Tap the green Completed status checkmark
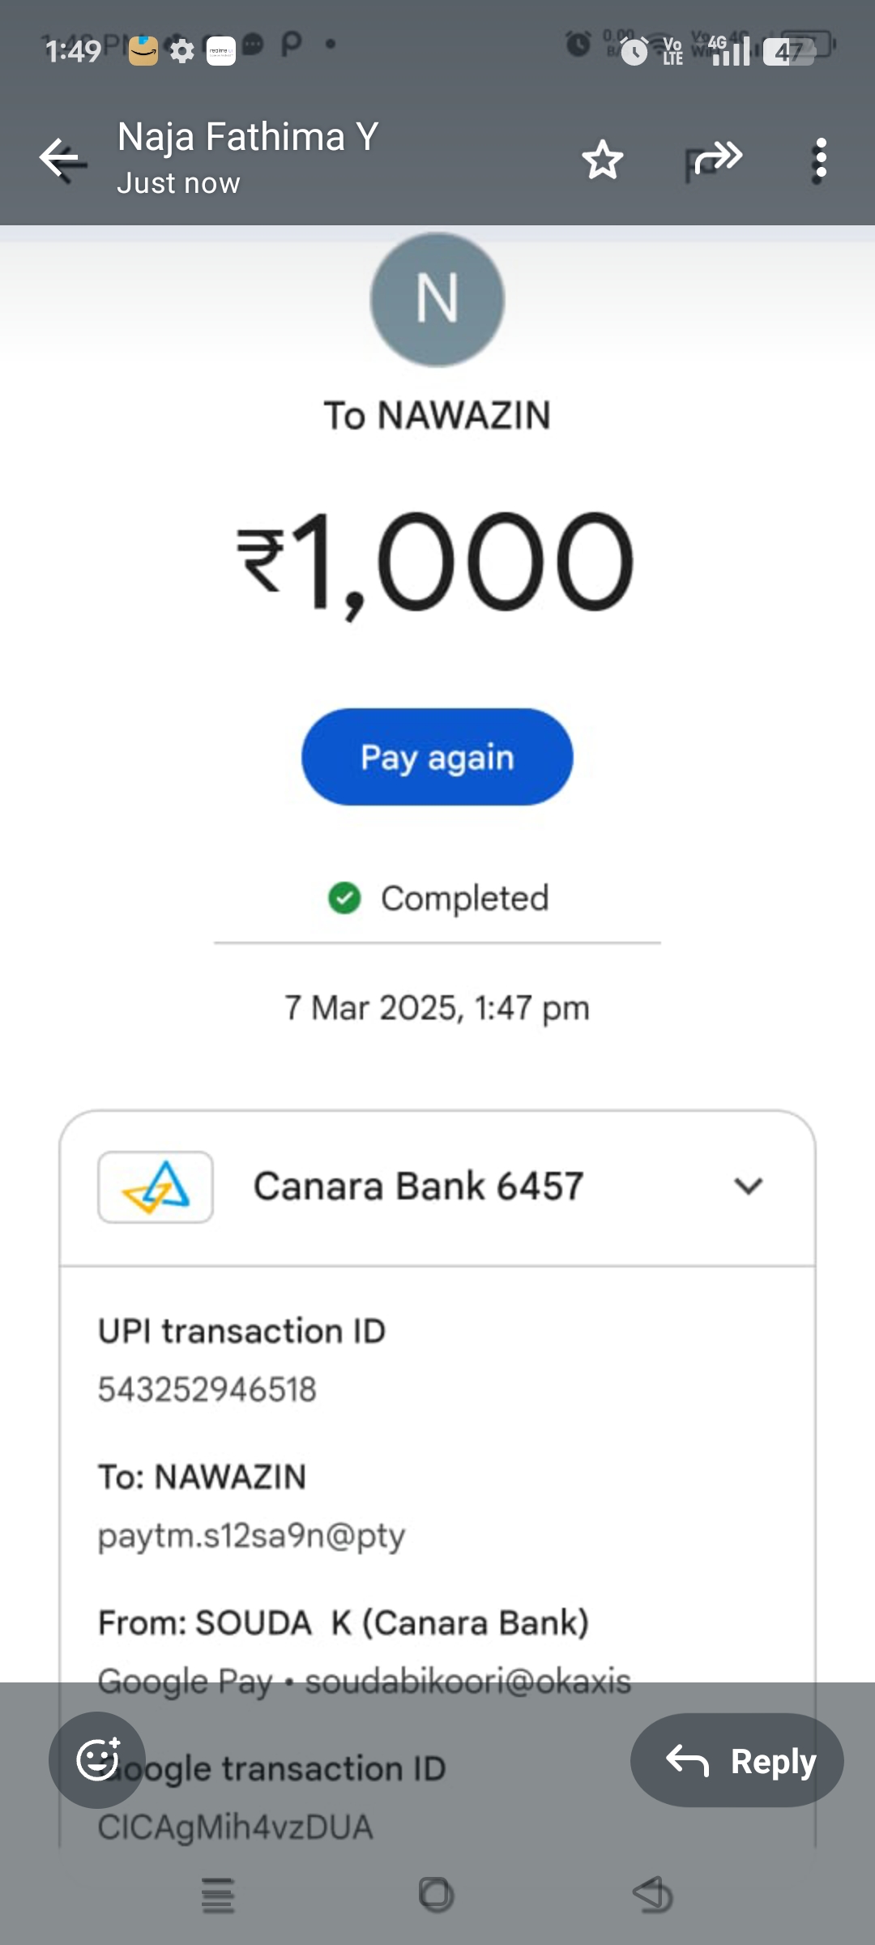Image resolution: width=875 pixels, height=1945 pixels. point(344,898)
